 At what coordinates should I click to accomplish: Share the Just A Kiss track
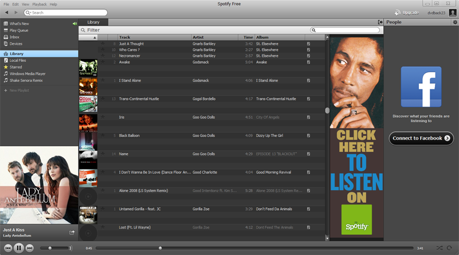point(72,233)
